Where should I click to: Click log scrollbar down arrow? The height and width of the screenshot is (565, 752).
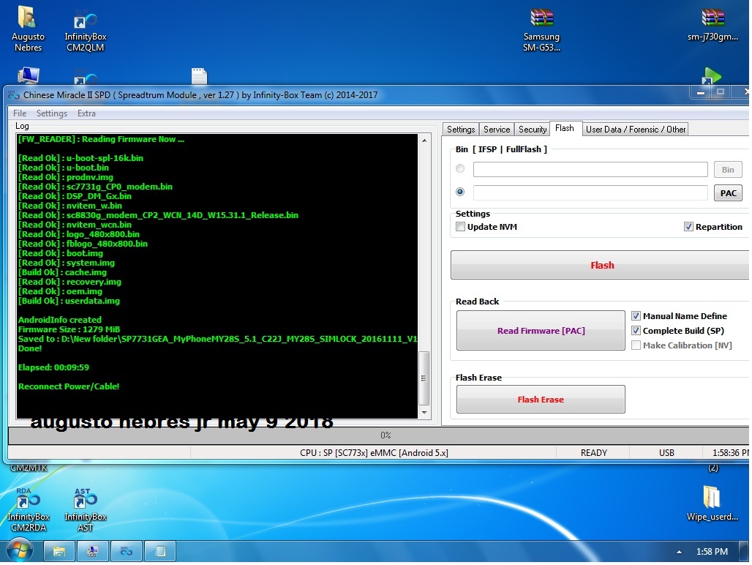(x=424, y=413)
